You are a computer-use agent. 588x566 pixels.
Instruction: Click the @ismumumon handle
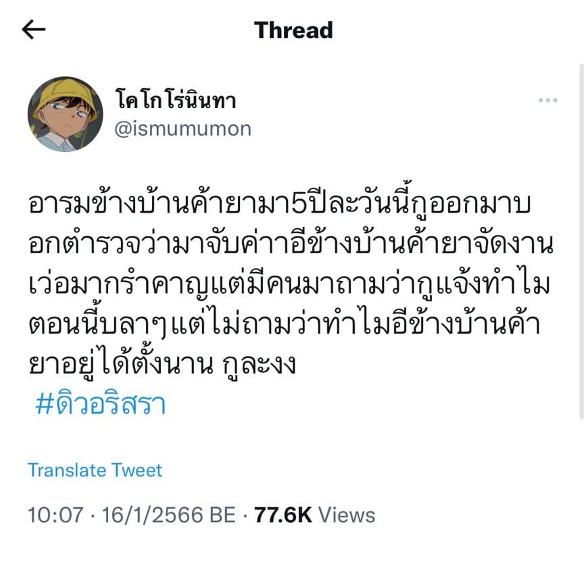click(183, 129)
